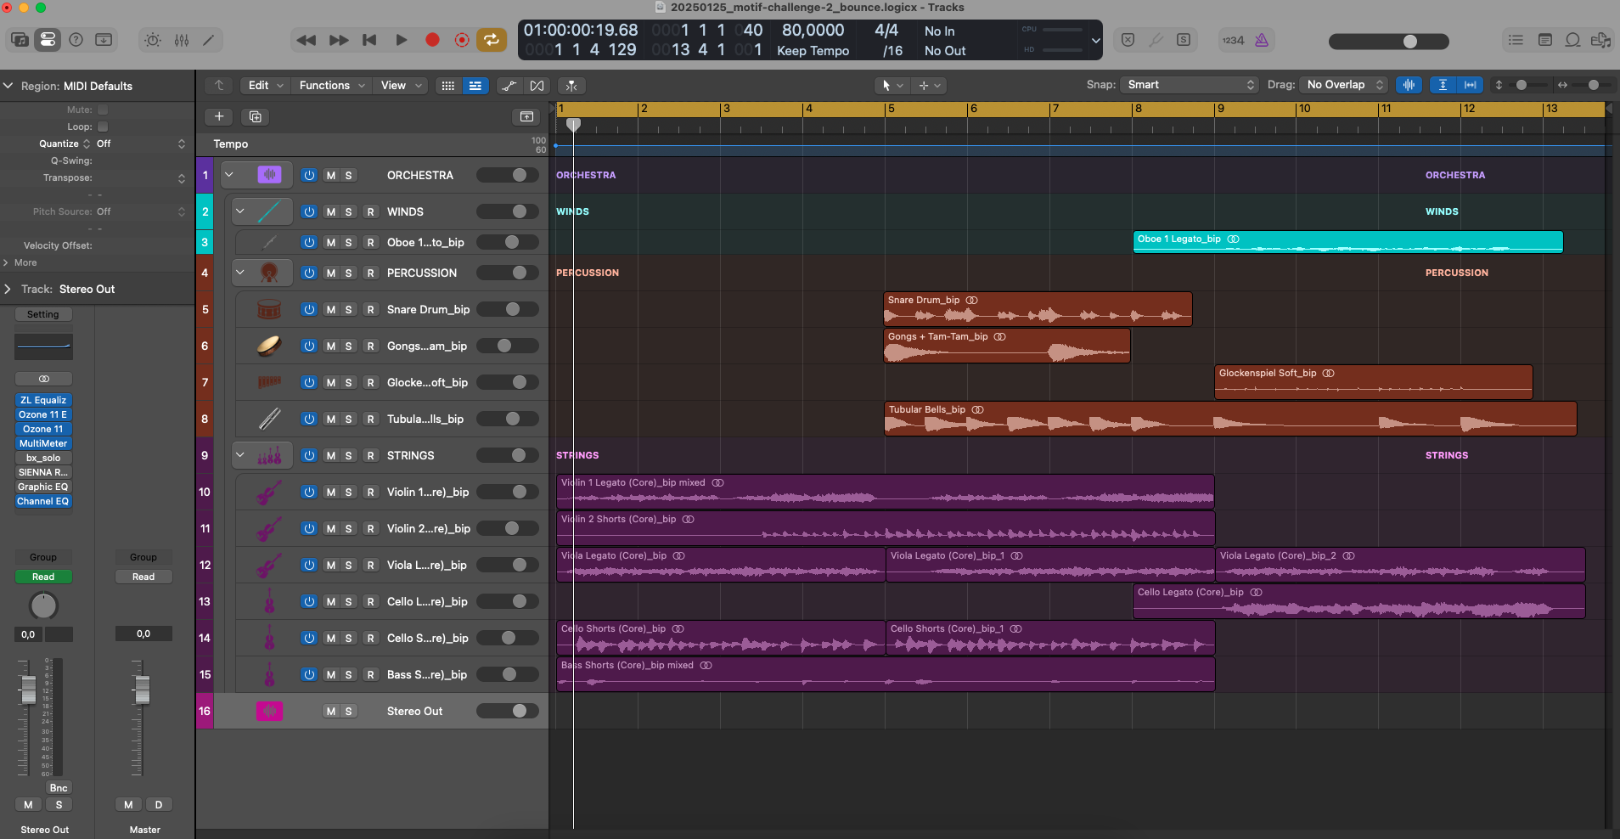The width and height of the screenshot is (1620, 839).
Task: Open the Drag dropdown No Overlap
Action: [1344, 85]
